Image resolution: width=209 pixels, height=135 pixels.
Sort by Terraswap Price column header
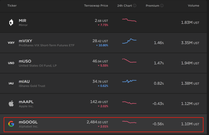96,6
